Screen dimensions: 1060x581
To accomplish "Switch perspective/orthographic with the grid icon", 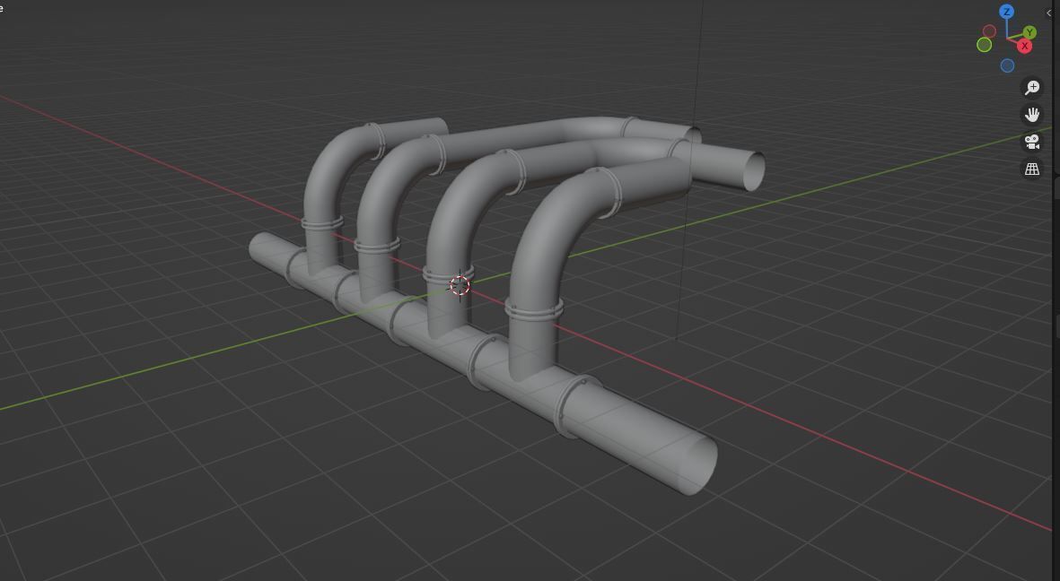I will pyautogui.click(x=1032, y=169).
